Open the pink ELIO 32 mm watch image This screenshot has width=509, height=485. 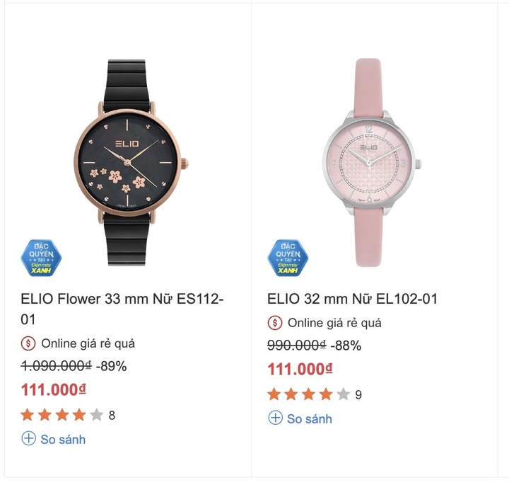370,163
